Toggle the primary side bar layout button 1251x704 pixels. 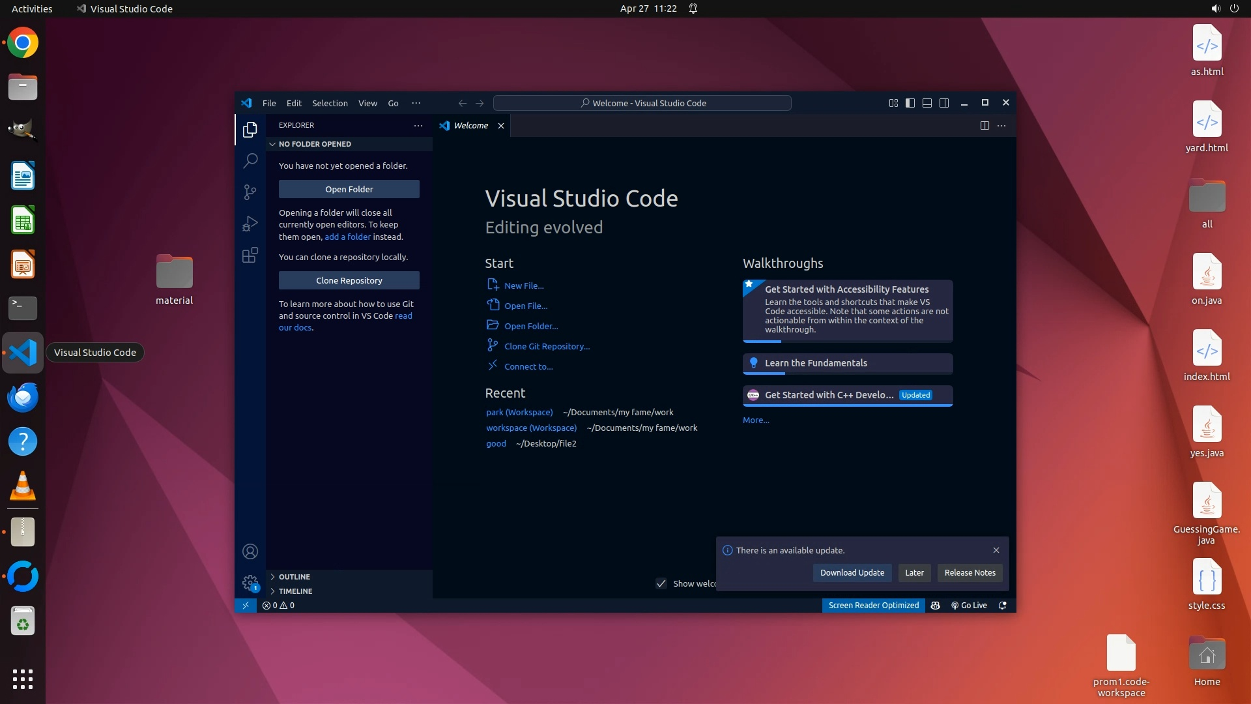(x=910, y=103)
